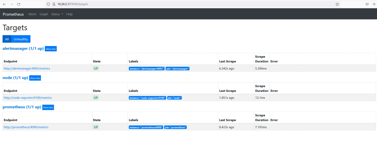Click the insecure connection lock icon

click(54, 4)
